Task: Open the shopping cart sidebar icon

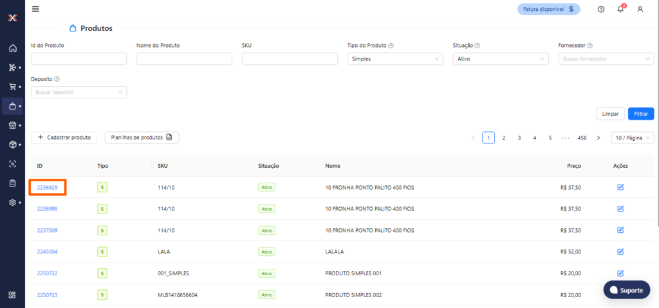Action: (12, 87)
